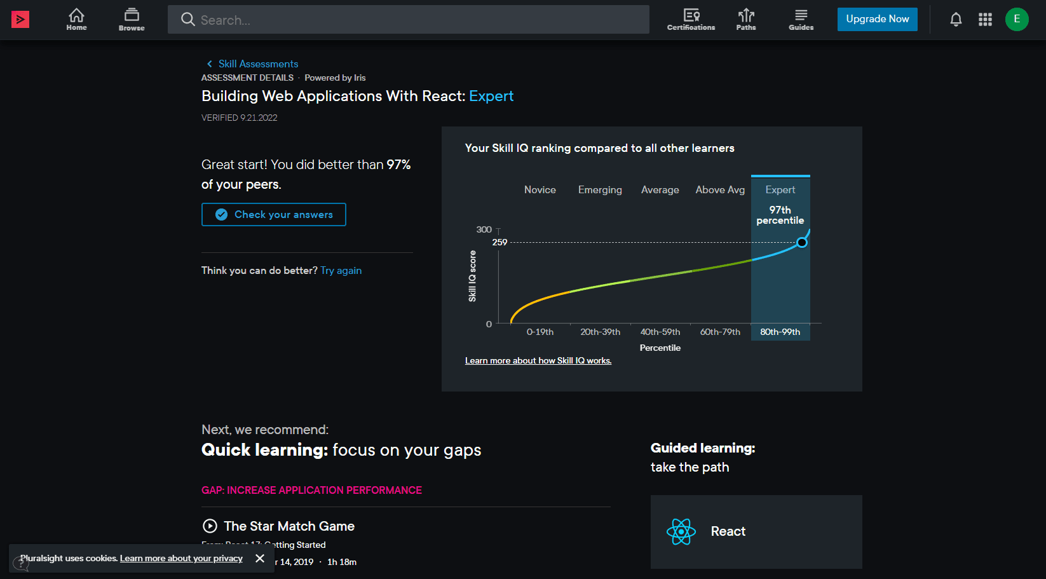Click the Expert level in assessment title
Viewport: 1046px width, 579px height.
pos(491,96)
